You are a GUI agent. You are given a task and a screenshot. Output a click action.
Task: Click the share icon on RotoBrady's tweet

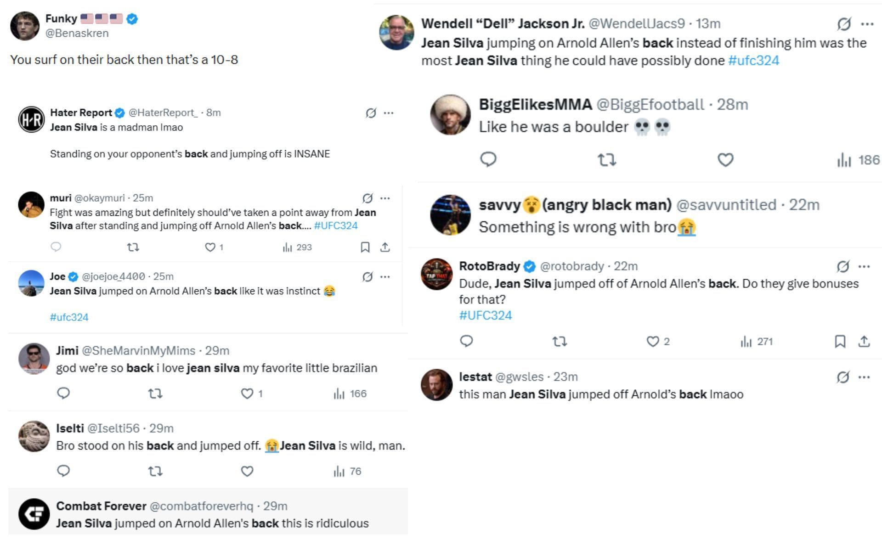(864, 342)
